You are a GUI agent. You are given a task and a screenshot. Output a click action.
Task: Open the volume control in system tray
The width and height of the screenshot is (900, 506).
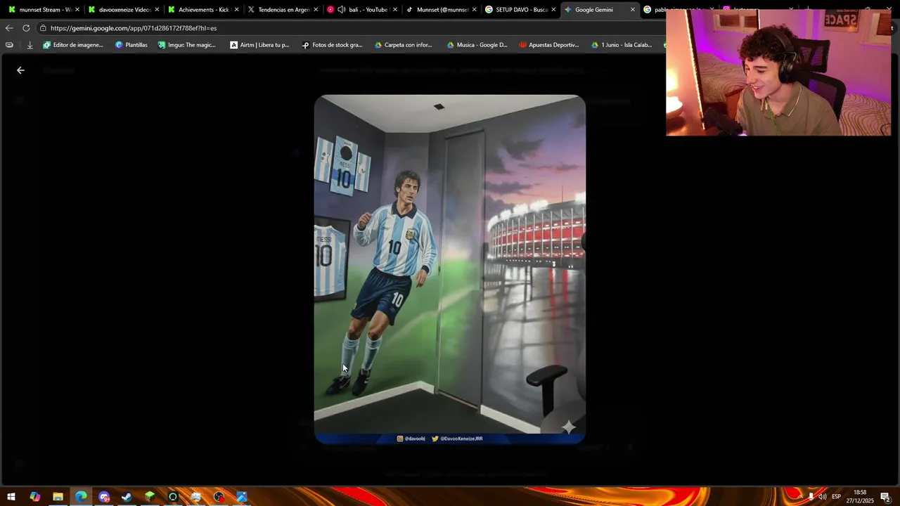click(823, 497)
